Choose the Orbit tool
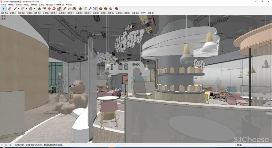Viewport: 272px width, 148px height. tap(81, 9)
